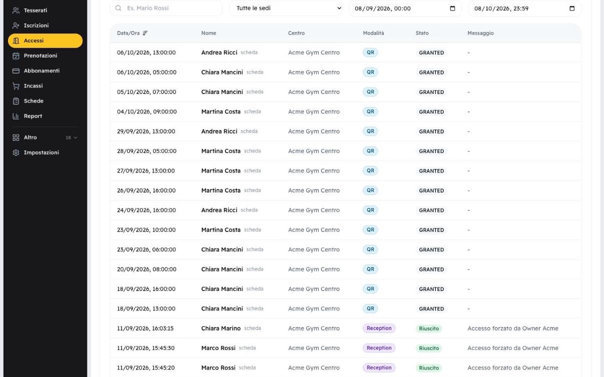Click date cell 23/09/2026, 06:00:00
This screenshot has height=377, width=604.
pyautogui.click(x=146, y=249)
